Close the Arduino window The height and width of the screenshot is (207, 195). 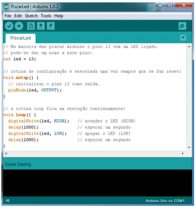pos(184,5)
